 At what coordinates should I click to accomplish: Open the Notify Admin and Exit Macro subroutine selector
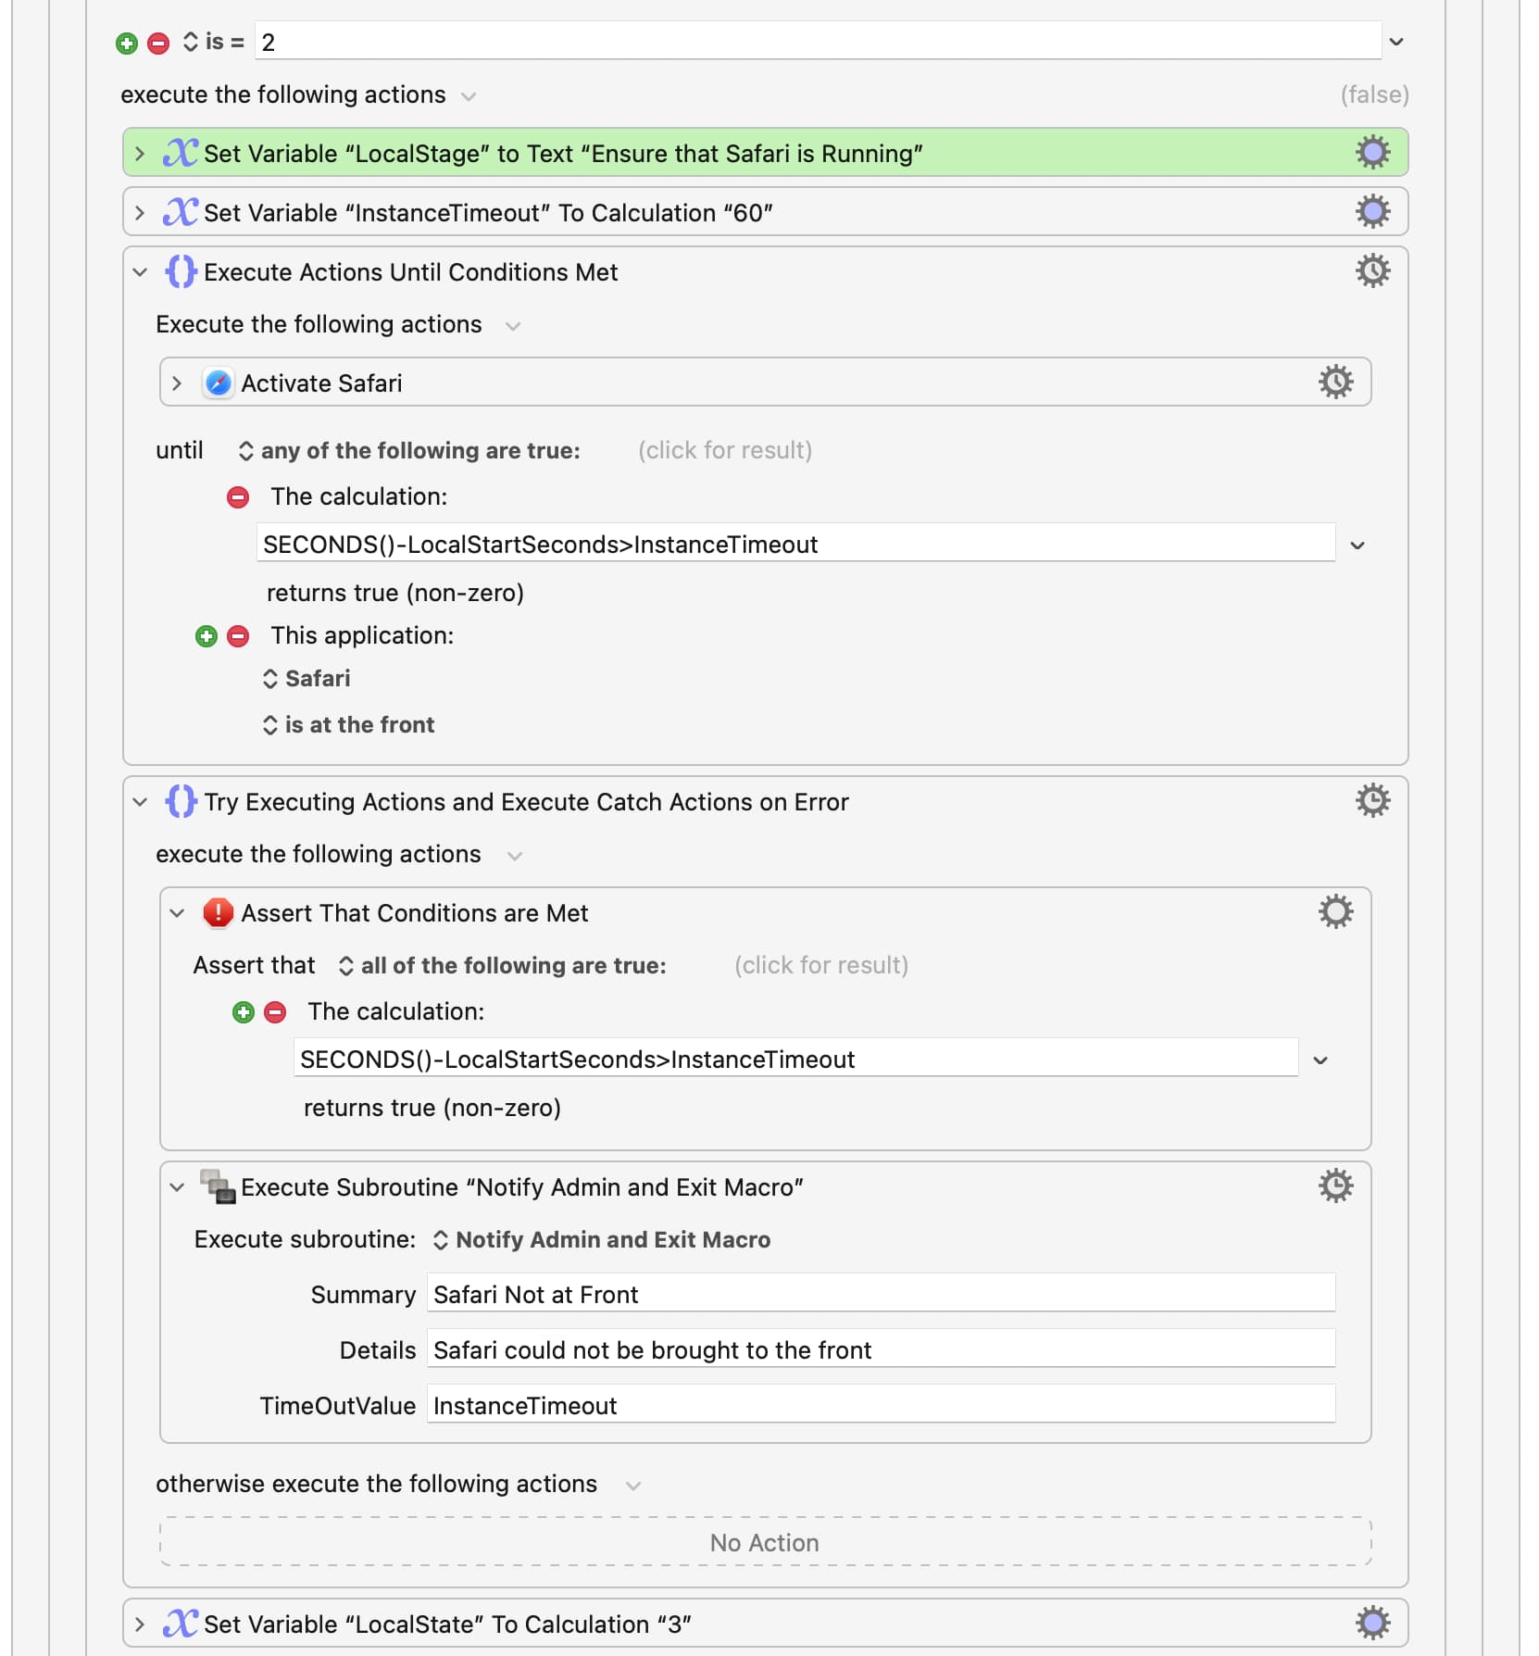[602, 1240]
